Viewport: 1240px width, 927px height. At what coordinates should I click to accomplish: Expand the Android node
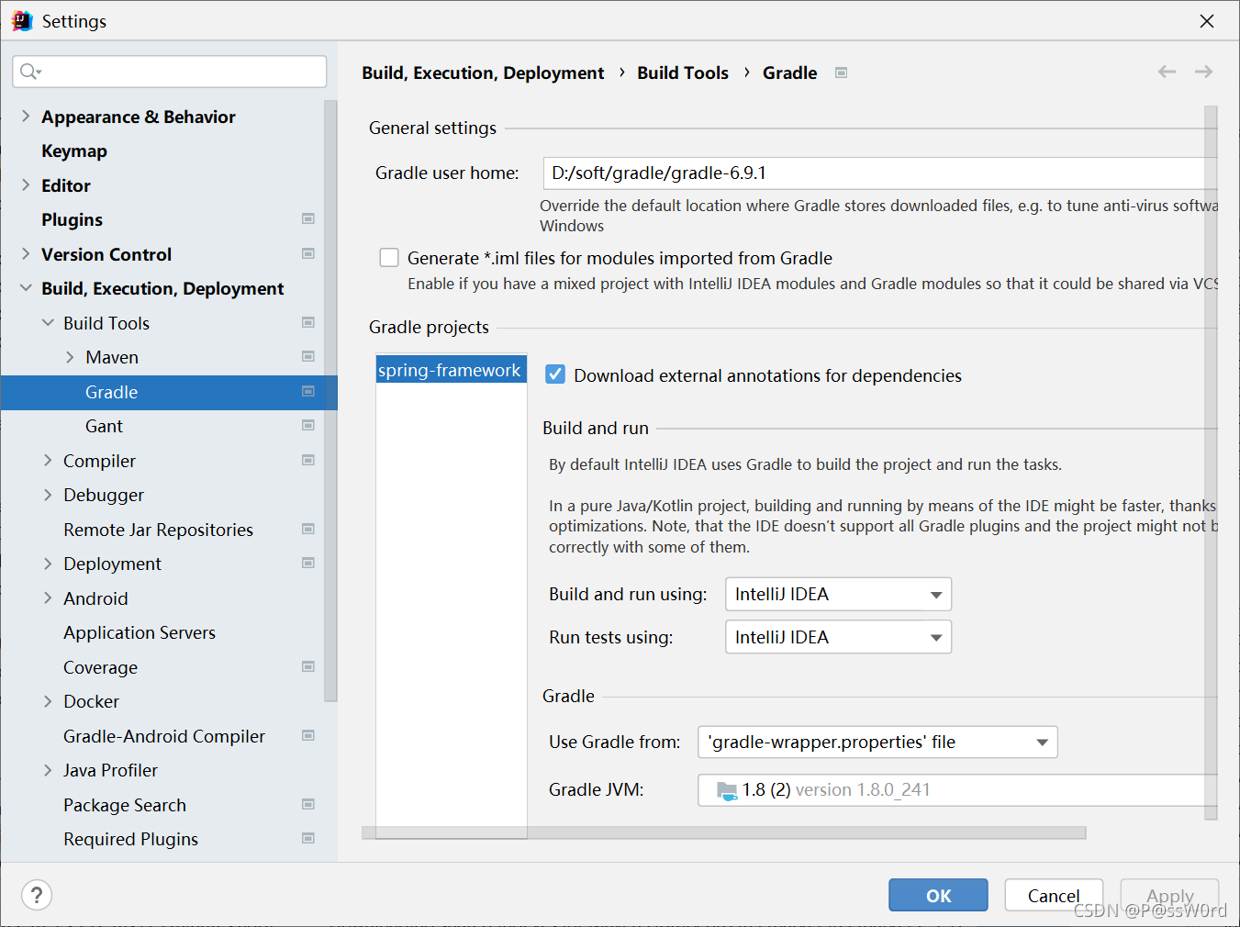coord(48,598)
